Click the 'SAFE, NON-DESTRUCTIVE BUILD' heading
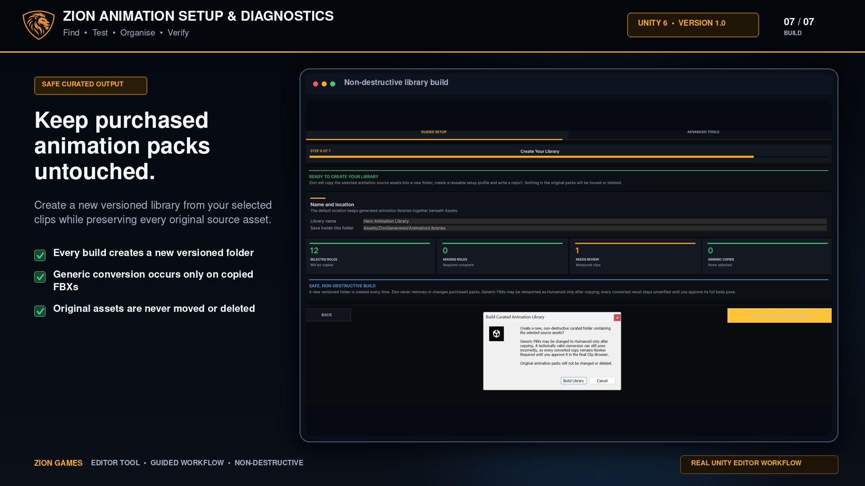The width and height of the screenshot is (865, 486). 342,286
